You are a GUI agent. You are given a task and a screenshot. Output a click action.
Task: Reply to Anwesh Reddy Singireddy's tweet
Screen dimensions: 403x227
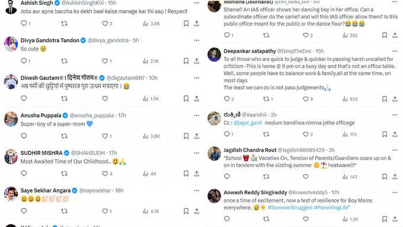pyautogui.click(x=226, y=219)
